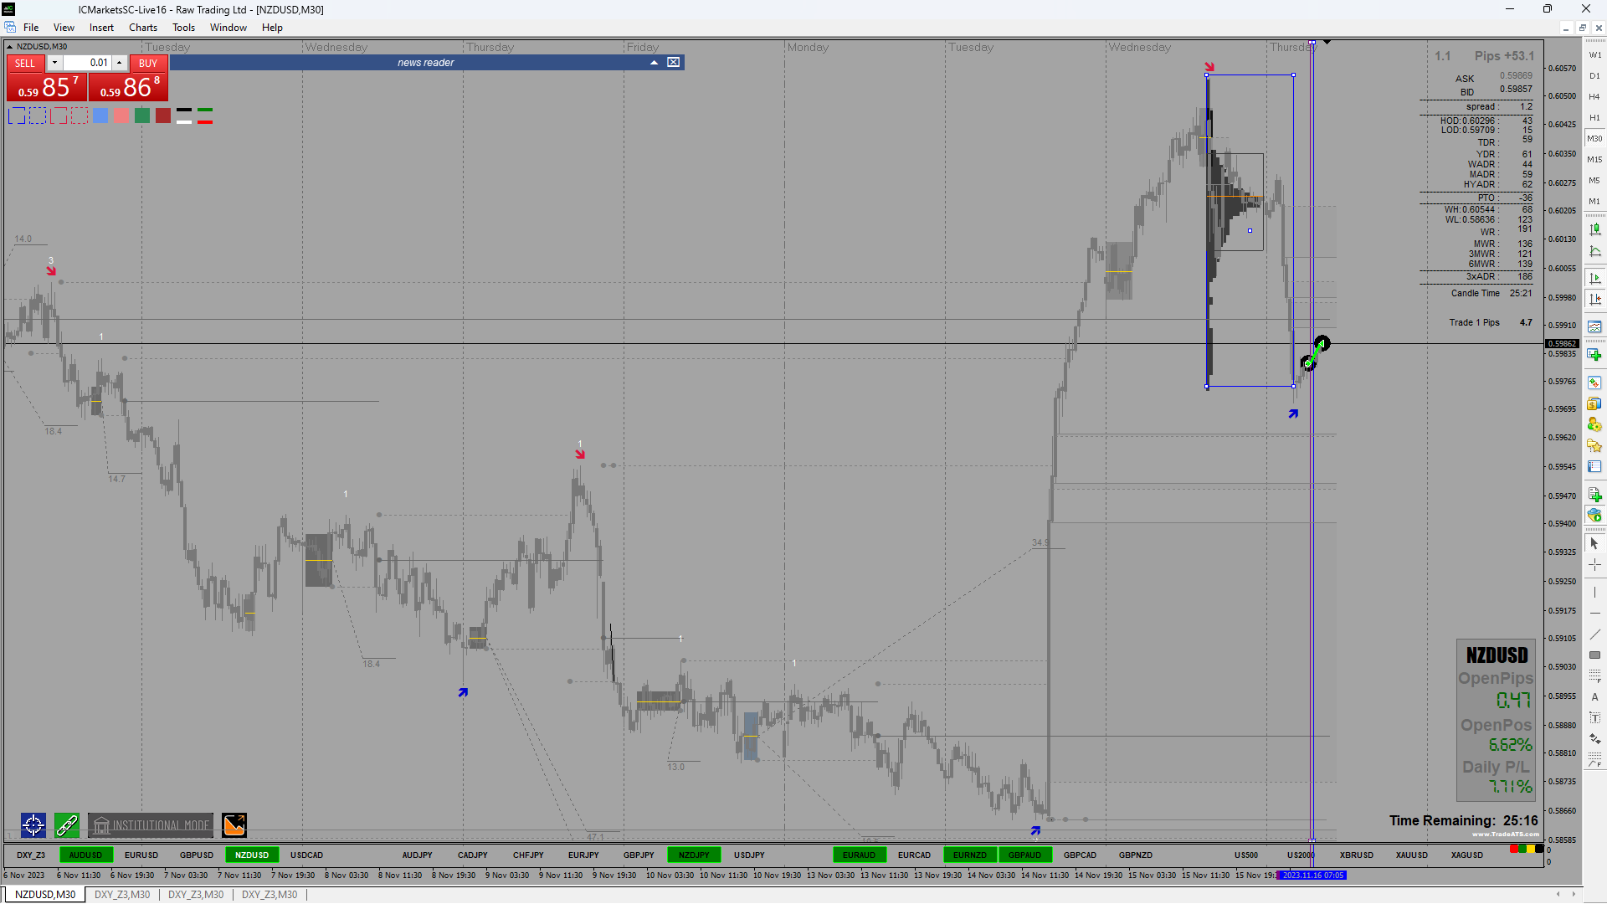Screen dimensions: 1607x904
Task: Click the blue crosshair target icon
Action: tap(33, 825)
